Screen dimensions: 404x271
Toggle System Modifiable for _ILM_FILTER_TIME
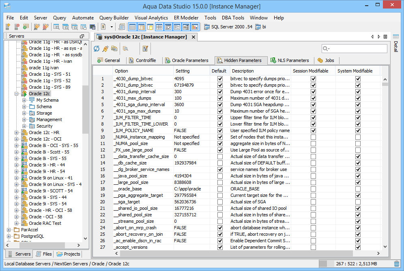pos(358,117)
